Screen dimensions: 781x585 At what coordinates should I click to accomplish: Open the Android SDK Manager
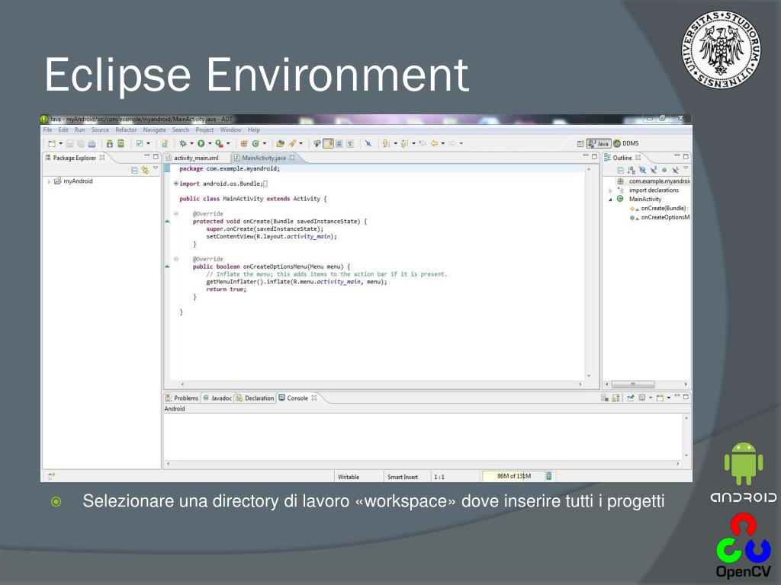click(110, 144)
